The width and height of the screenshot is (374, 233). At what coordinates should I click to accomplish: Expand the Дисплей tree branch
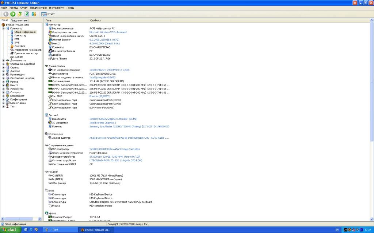[3, 71]
